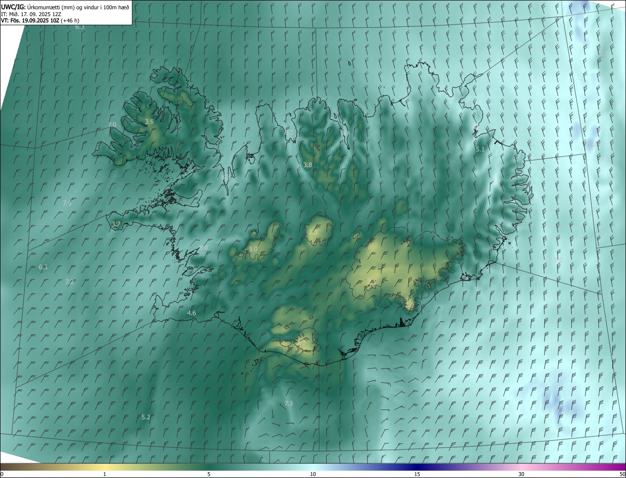Click the 5 label on color scale

coord(209,474)
